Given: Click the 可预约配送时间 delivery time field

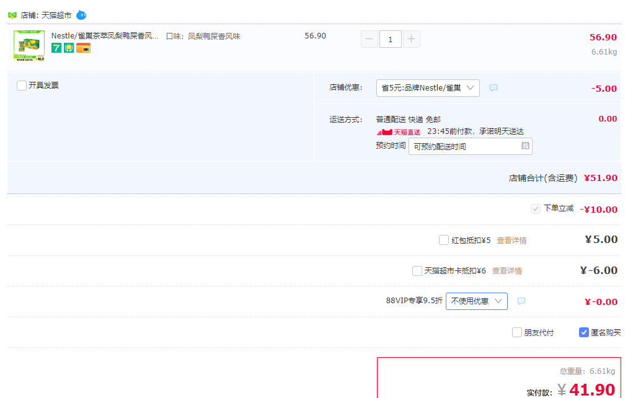Looking at the screenshot, I should point(471,146).
